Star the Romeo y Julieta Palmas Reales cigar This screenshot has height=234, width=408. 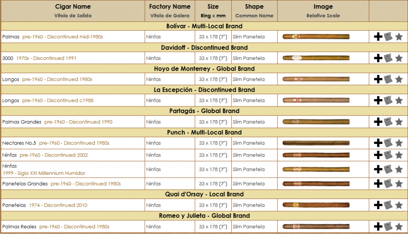(399, 227)
